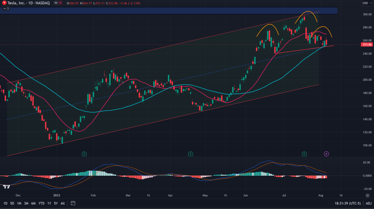Open chart scale settings gear icon
Viewport: 374px width, 209px height.
[x=367, y=195]
